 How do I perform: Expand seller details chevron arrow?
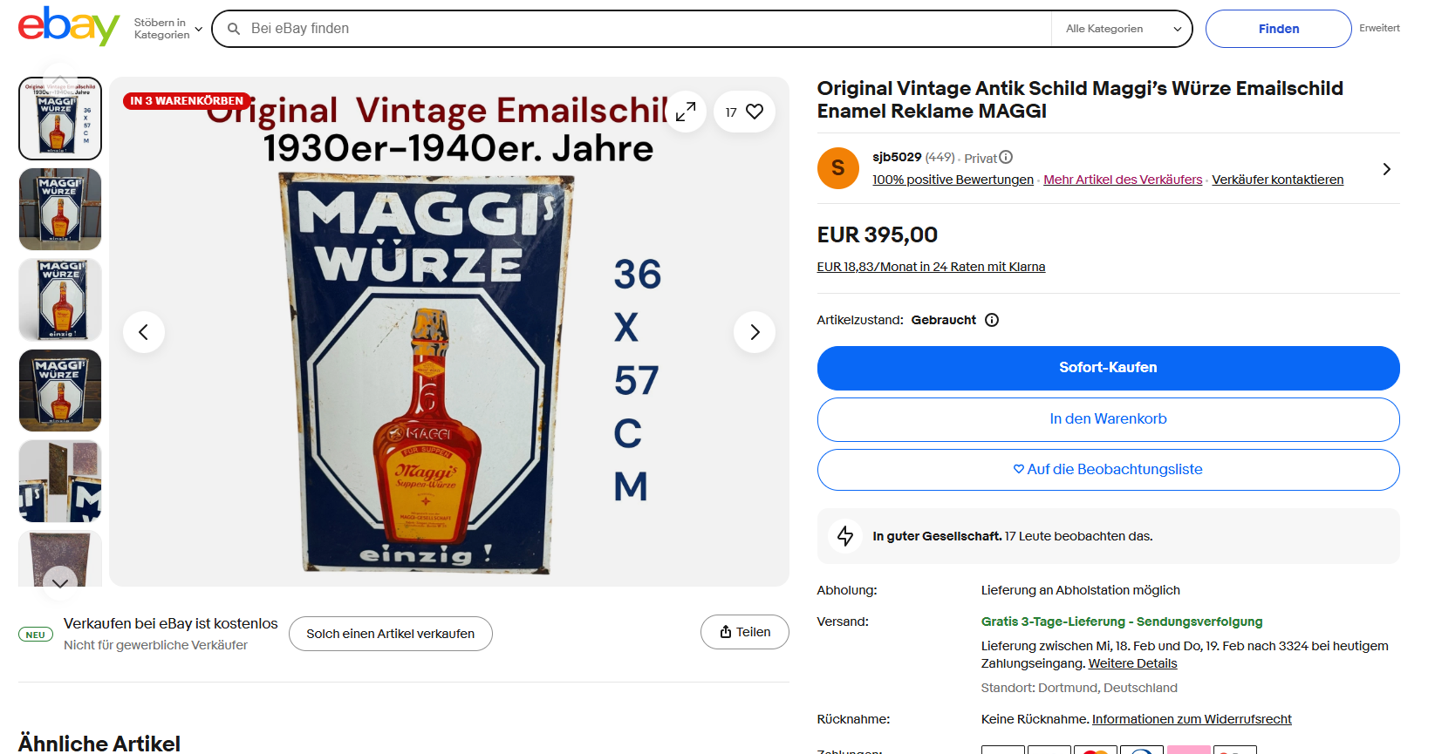(1386, 169)
